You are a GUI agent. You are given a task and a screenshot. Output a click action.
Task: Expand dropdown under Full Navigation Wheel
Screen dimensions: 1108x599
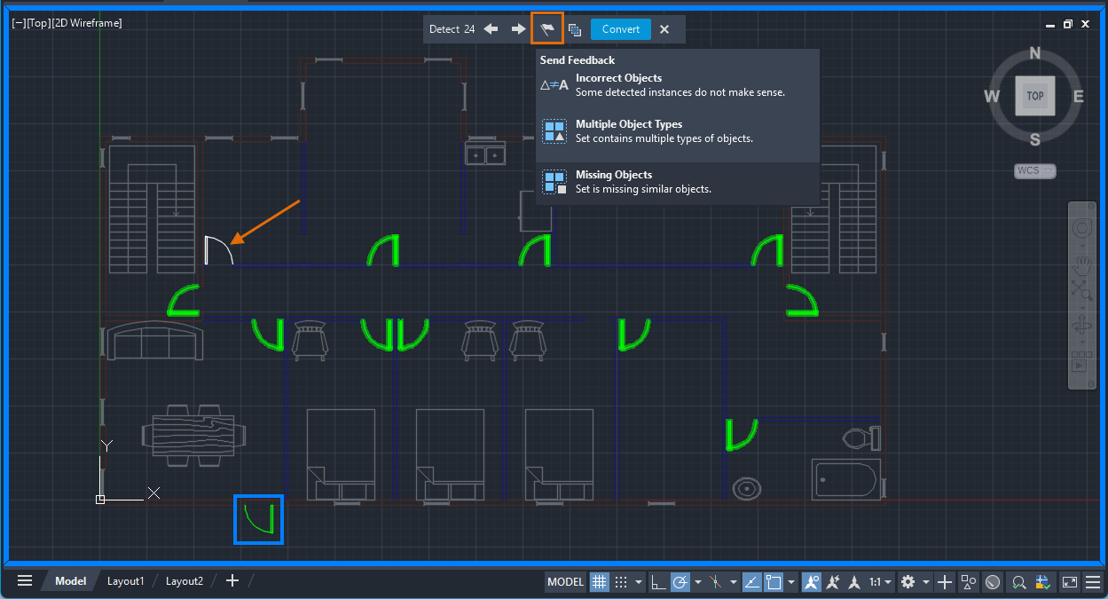tap(1081, 246)
